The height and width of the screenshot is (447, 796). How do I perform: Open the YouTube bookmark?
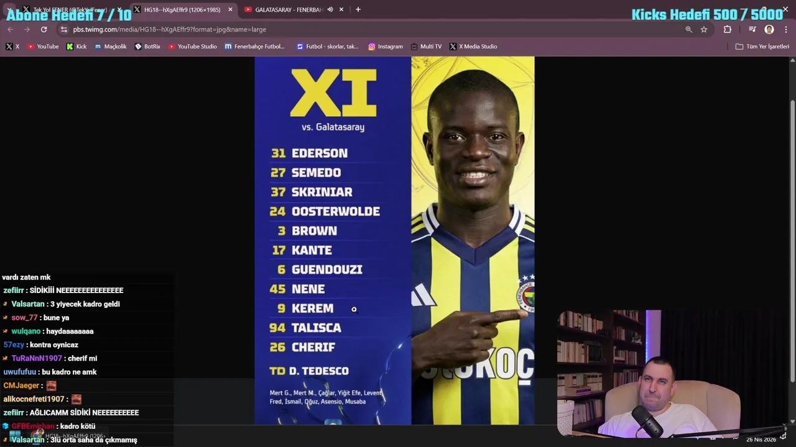(43, 47)
